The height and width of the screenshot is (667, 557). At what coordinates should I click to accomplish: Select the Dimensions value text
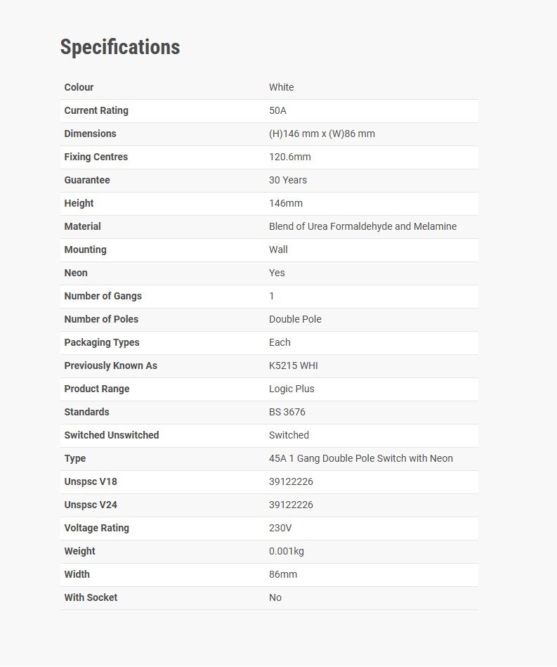click(x=322, y=134)
